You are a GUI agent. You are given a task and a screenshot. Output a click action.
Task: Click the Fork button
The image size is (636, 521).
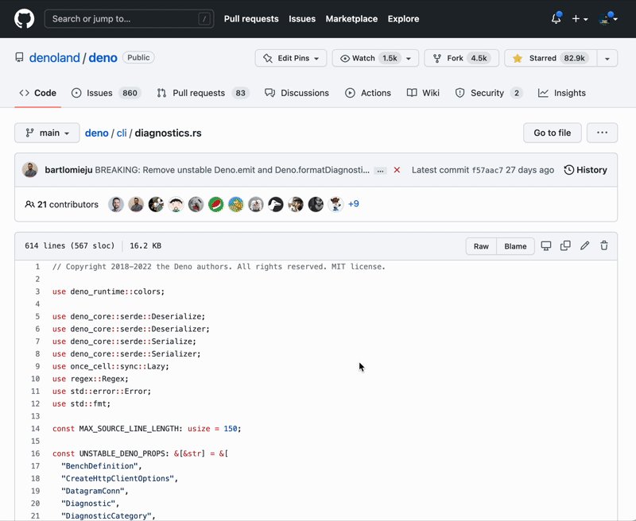[461, 58]
